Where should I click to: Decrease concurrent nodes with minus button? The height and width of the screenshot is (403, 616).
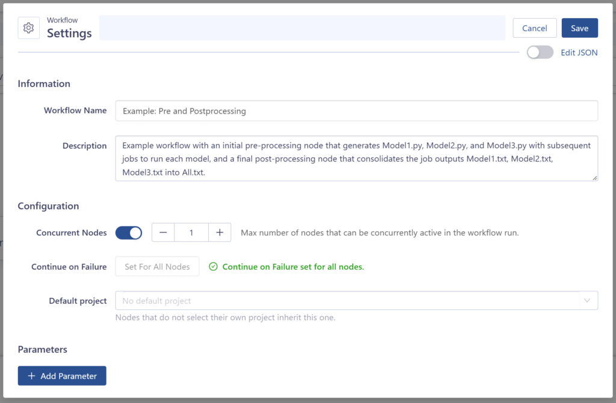(x=163, y=232)
